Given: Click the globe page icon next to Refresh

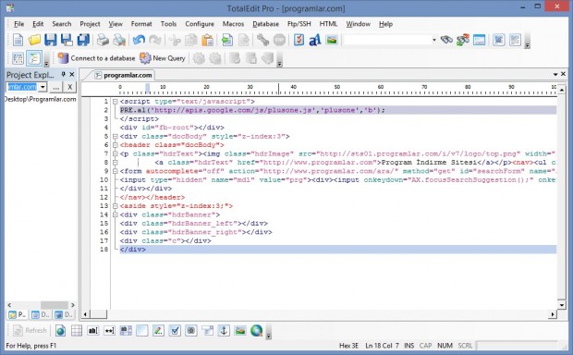Looking at the screenshot, I should tap(60, 331).
